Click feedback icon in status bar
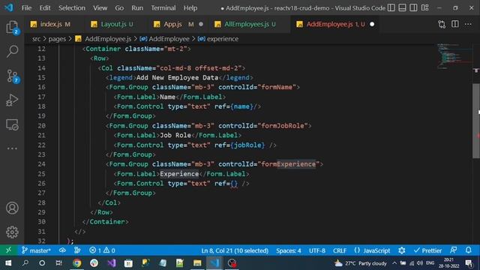The image size is (480, 270). click(453, 250)
